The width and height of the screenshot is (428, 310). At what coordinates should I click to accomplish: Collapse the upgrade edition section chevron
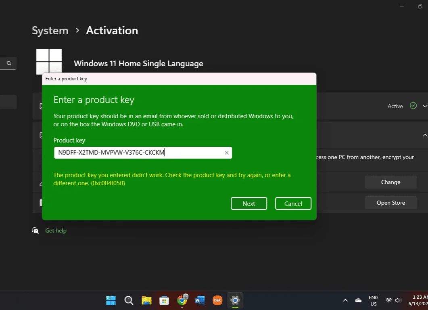pos(425,135)
